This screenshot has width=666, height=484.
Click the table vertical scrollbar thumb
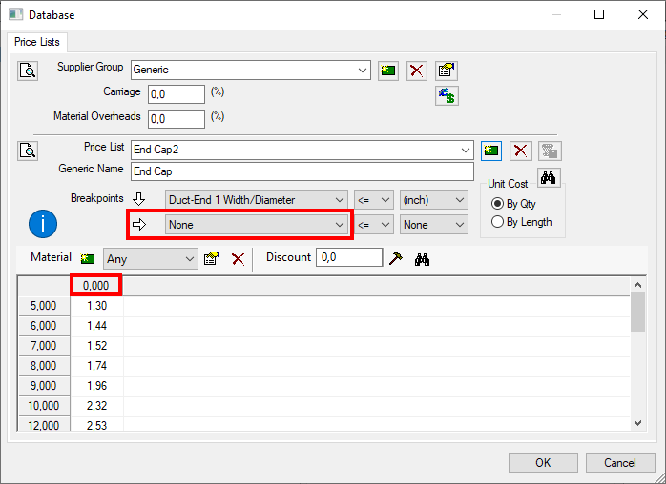637,312
